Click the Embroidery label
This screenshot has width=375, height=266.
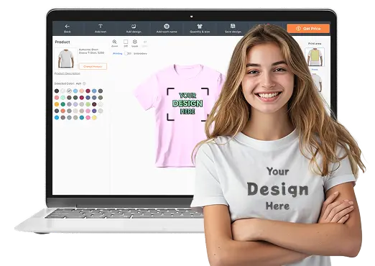click(140, 53)
